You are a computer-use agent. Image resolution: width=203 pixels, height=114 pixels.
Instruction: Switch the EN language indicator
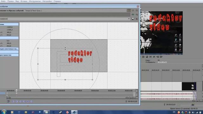174,112
